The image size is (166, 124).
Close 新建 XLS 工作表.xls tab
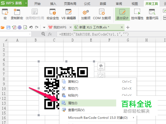pyautogui.click(x=122, y=27)
